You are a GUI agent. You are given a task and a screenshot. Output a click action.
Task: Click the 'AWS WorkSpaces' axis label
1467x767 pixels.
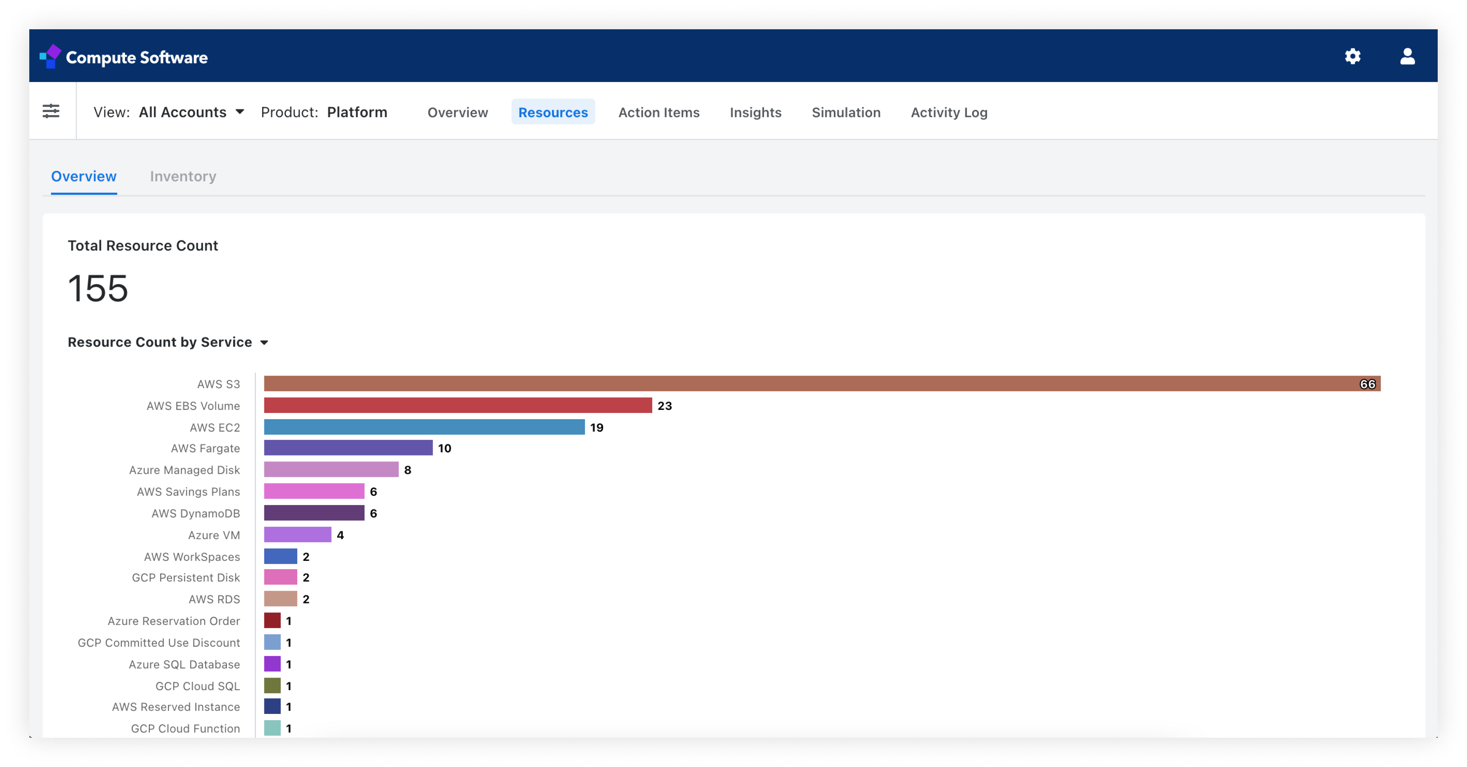pyautogui.click(x=192, y=557)
